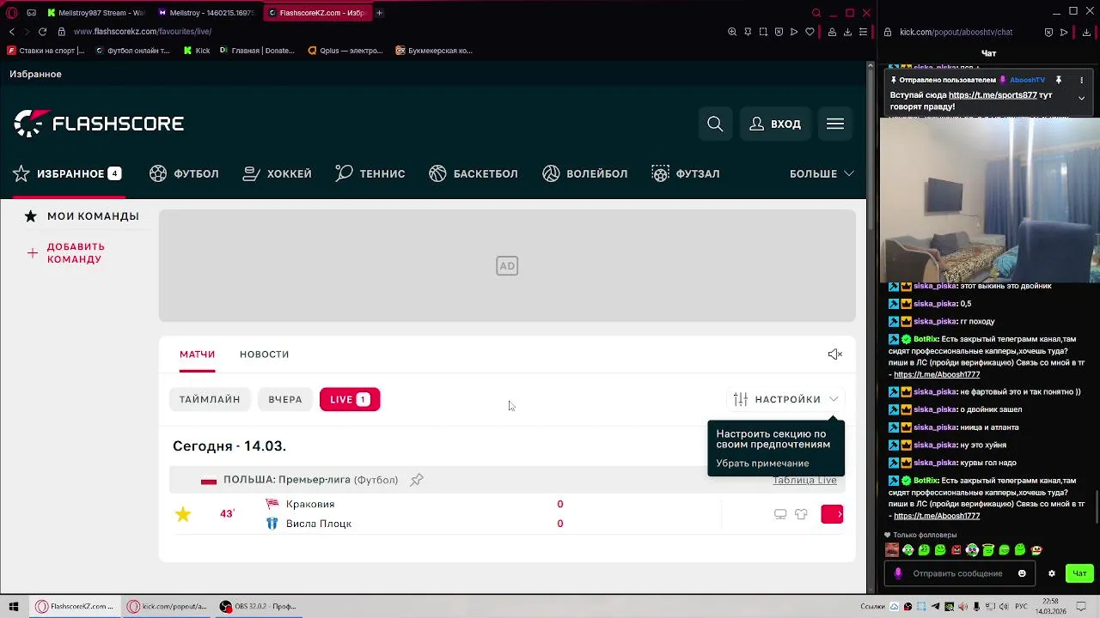Click the ВХОД login button
This screenshot has height=618, width=1100.
click(x=775, y=124)
